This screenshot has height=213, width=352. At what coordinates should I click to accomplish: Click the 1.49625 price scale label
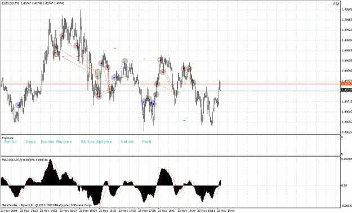pyautogui.click(x=347, y=132)
